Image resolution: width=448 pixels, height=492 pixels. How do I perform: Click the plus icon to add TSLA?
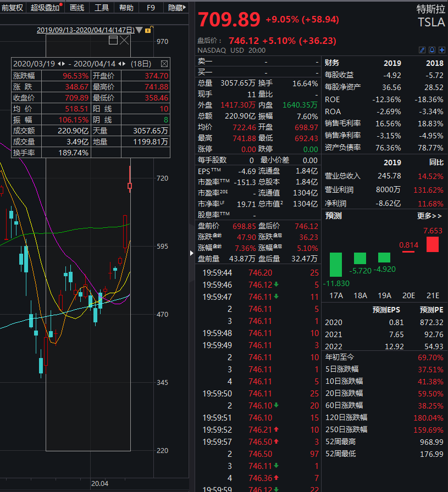(x=441, y=49)
